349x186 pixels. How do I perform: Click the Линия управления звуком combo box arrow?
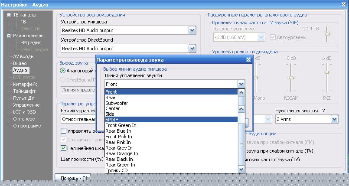pos(241,84)
